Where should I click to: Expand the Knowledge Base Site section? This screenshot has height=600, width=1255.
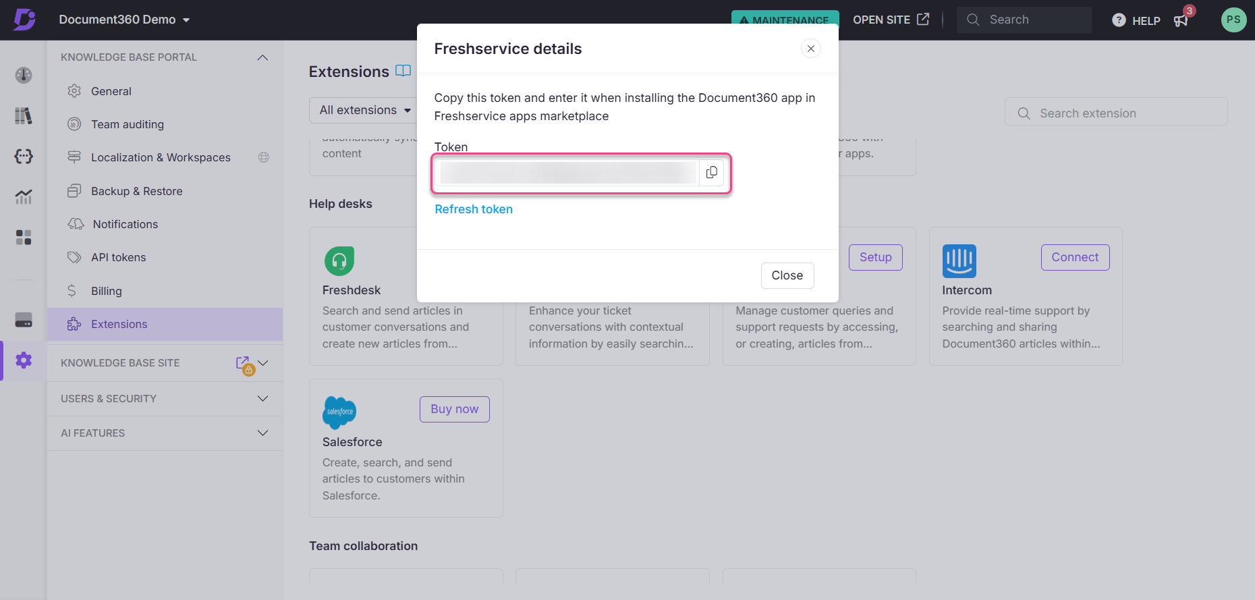[263, 363]
